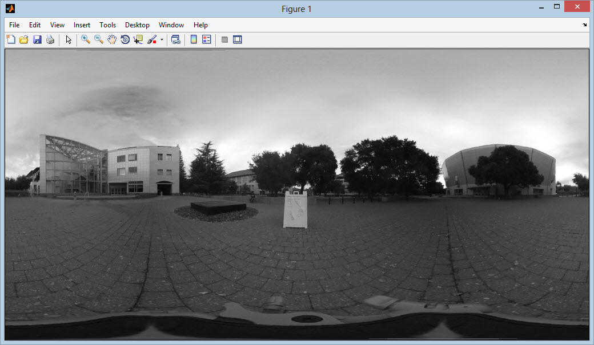Image resolution: width=594 pixels, height=345 pixels.
Task: Save the figure with the floppy disk icon
Action: (x=37, y=39)
